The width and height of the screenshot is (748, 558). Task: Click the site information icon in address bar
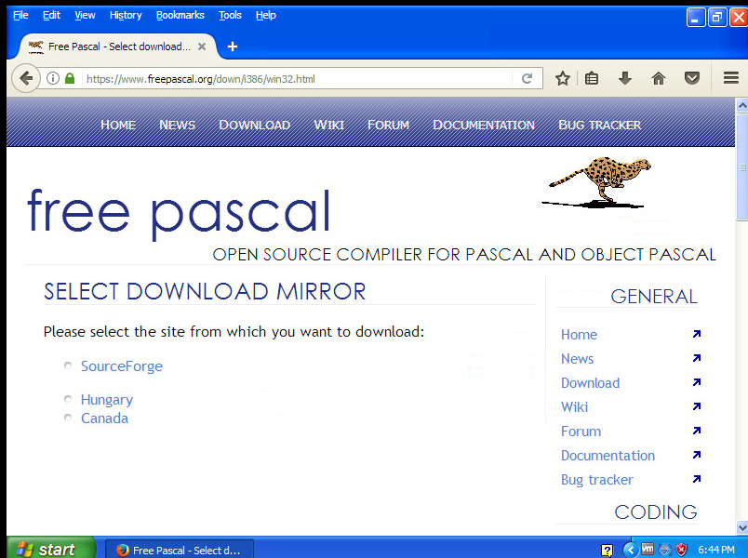(x=53, y=79)
